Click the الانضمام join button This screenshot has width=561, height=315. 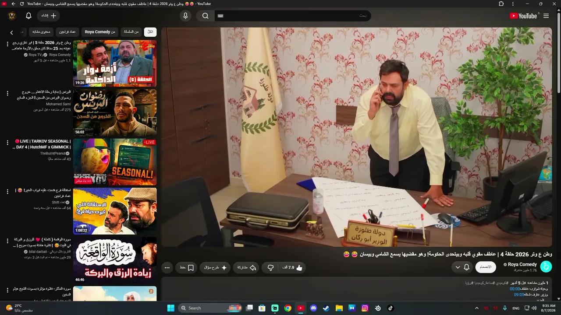[x=486, y=267]
